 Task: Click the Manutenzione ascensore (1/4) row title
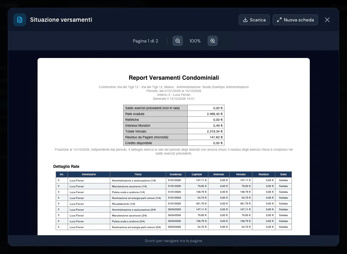click(x=129, y=186)
